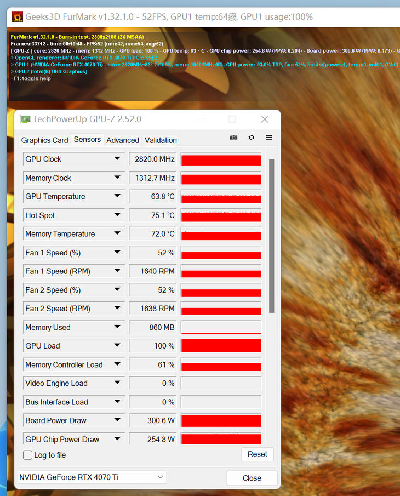Click the Close button in GPU-Z

coord(252,478)
